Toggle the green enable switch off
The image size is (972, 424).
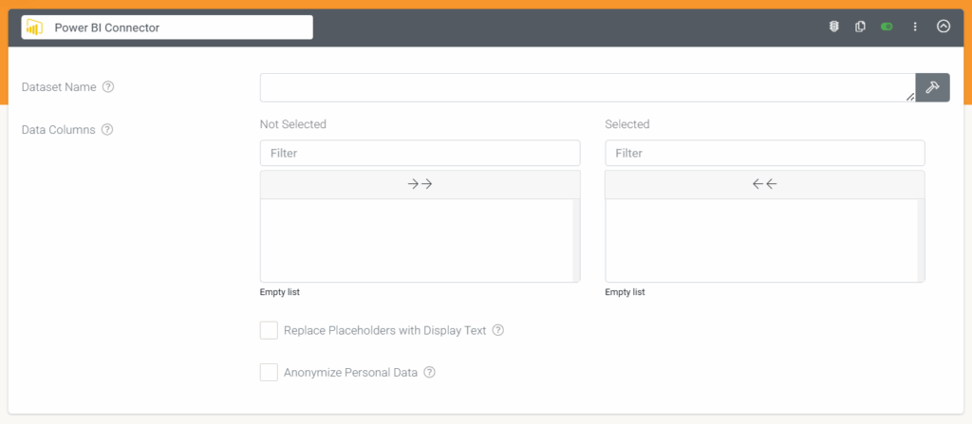tap(887, 27)
